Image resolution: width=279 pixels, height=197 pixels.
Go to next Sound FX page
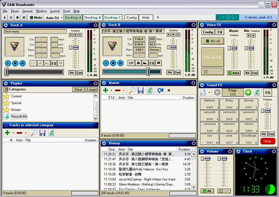pos(248,92)
